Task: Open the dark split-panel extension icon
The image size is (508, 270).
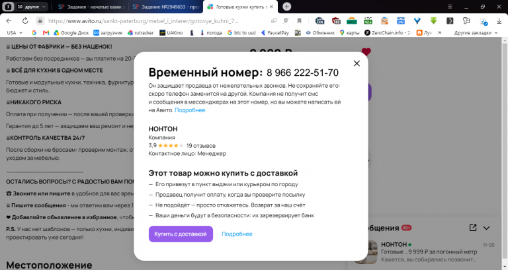Action: [450, 21]
